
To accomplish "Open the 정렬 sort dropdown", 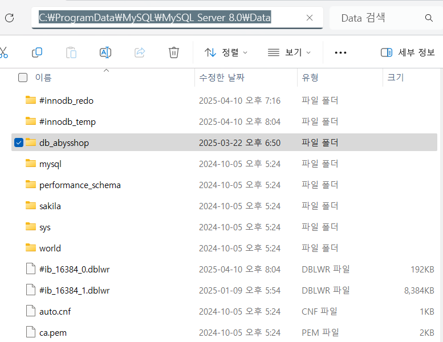I will 226,52.
